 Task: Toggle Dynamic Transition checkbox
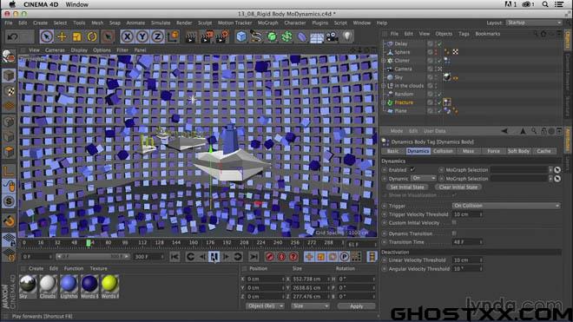[454, 233]
